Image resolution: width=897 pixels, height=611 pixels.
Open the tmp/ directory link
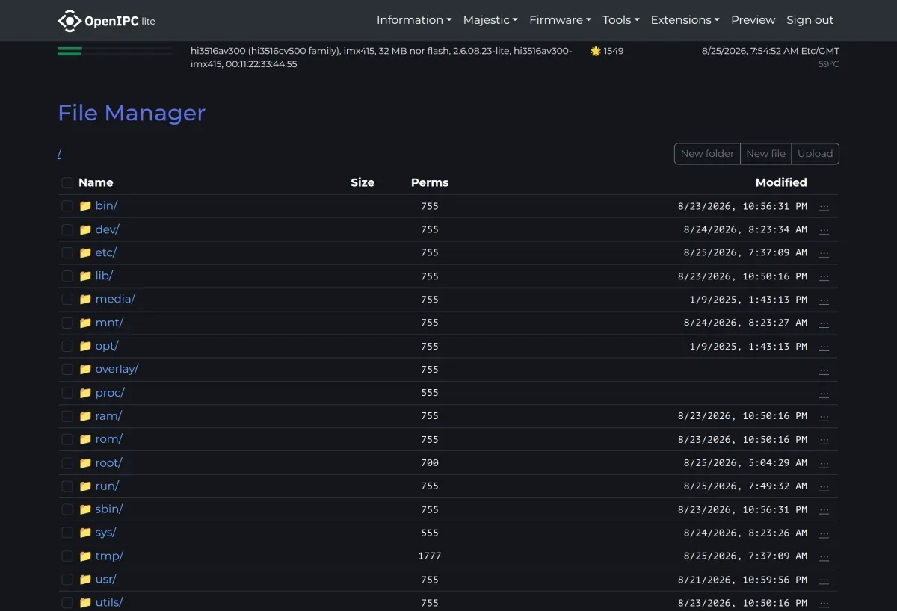[x=110, y=556]
